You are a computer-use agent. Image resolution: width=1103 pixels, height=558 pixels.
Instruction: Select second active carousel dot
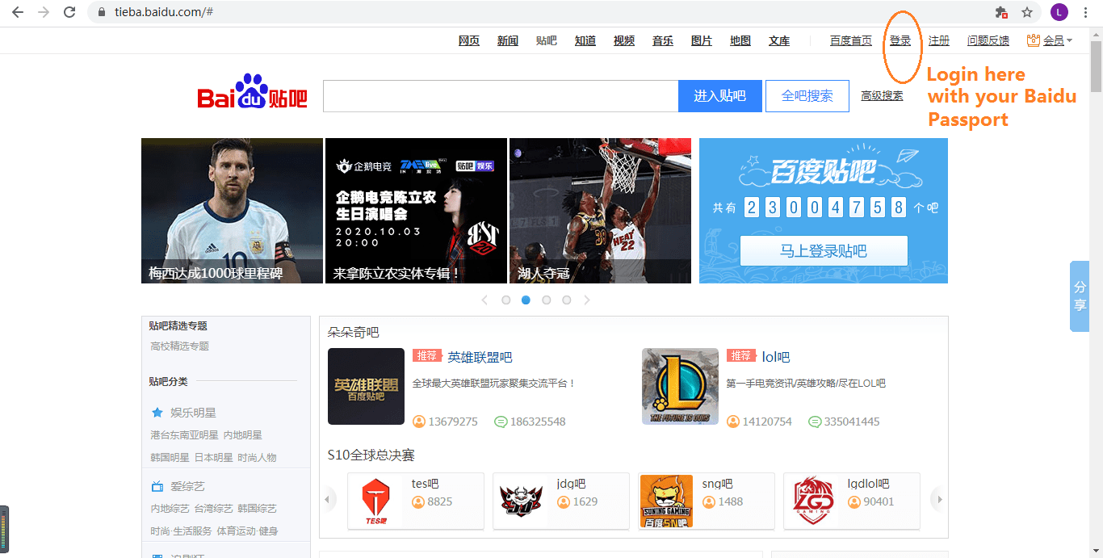(x=526, y=300)
